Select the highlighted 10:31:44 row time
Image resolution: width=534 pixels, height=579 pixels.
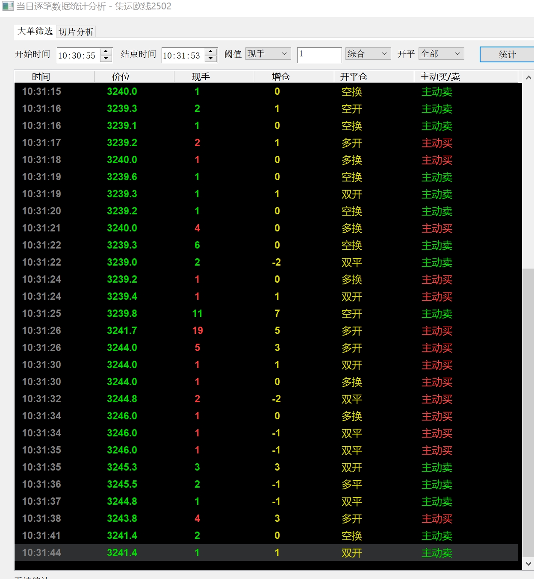(x=41, y=553)
